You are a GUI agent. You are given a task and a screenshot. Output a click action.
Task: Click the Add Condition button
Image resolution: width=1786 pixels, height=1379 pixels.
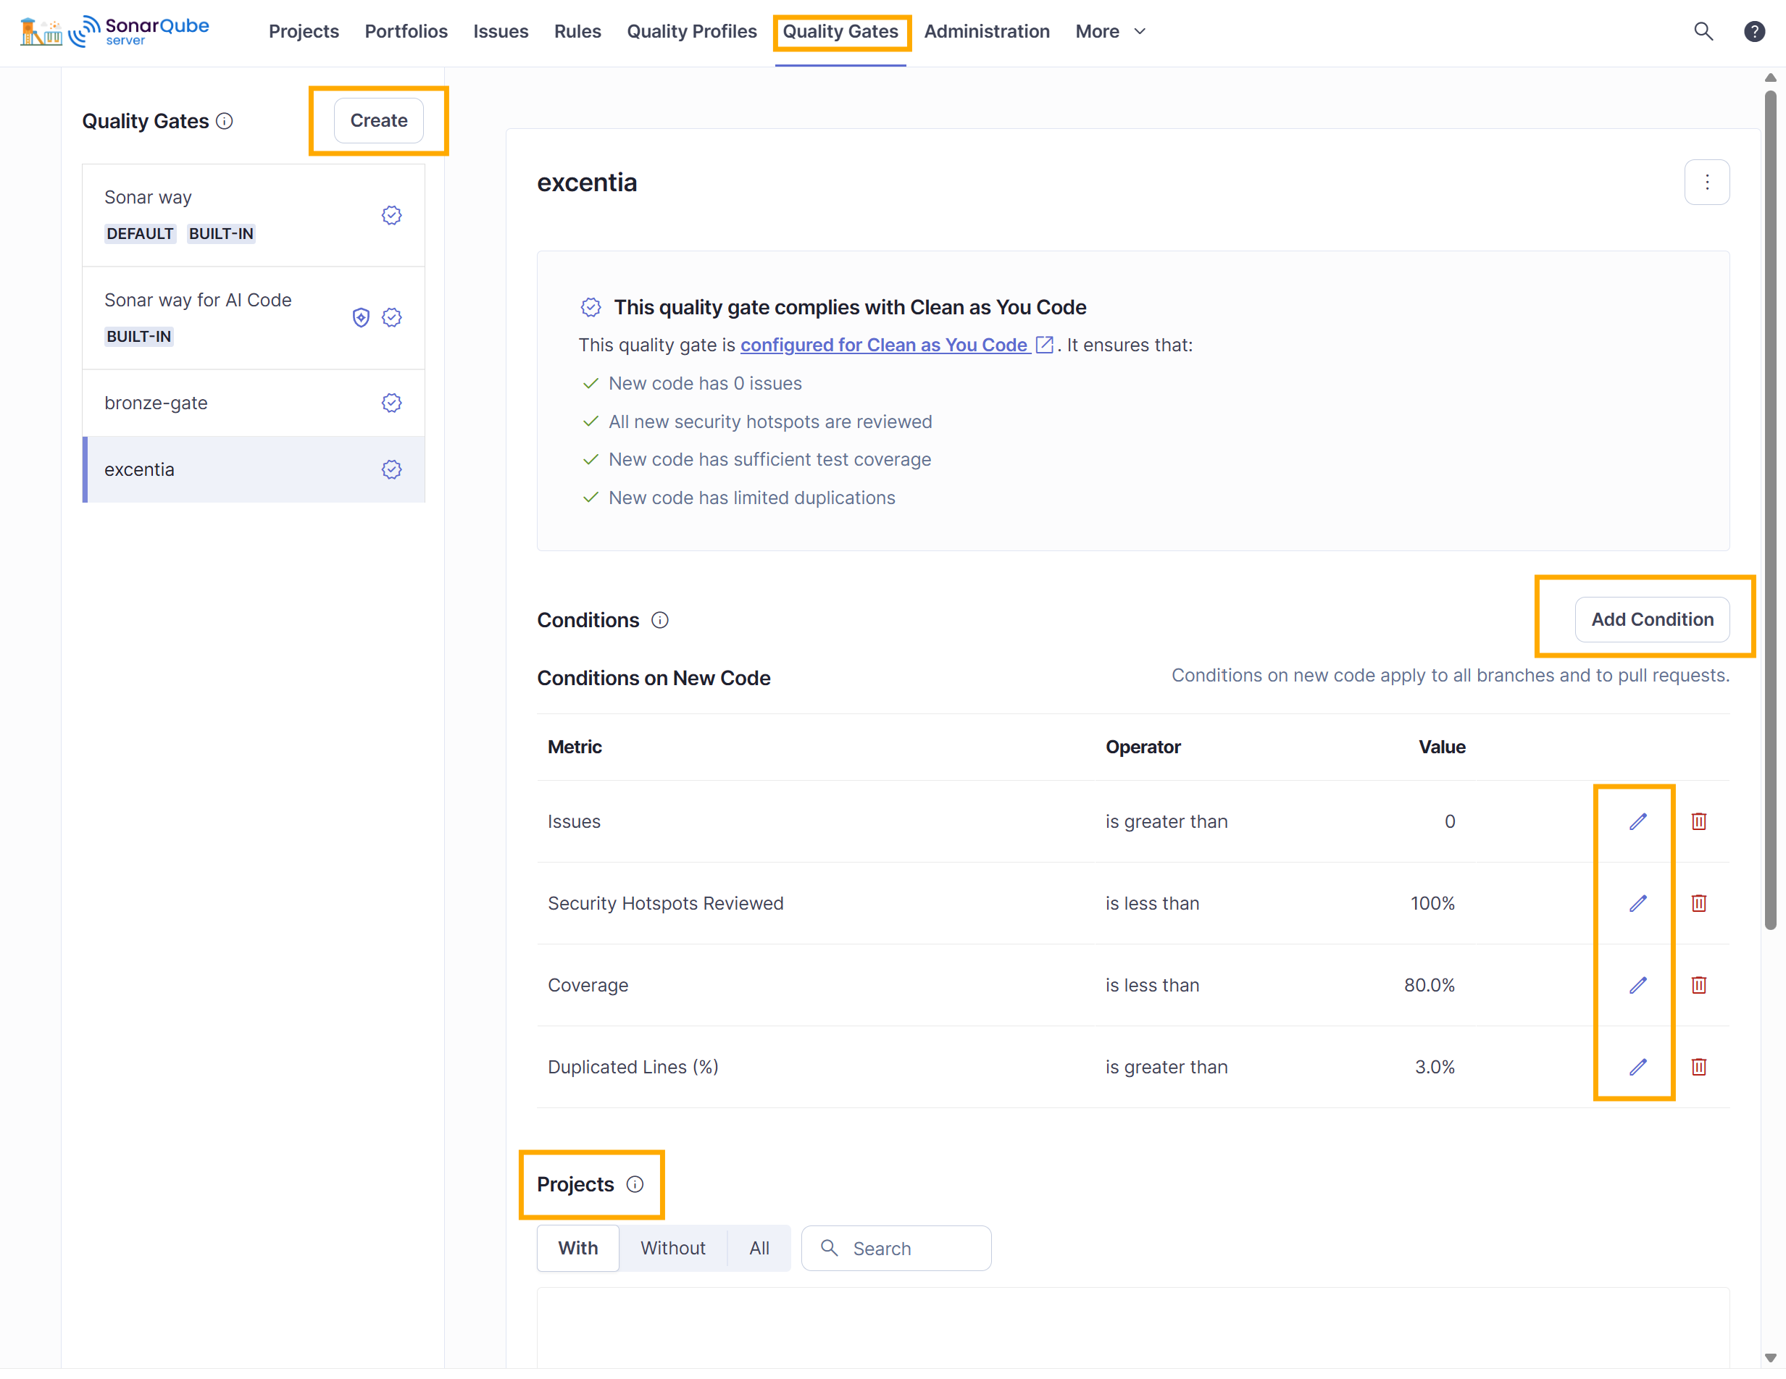[1652, 620]
